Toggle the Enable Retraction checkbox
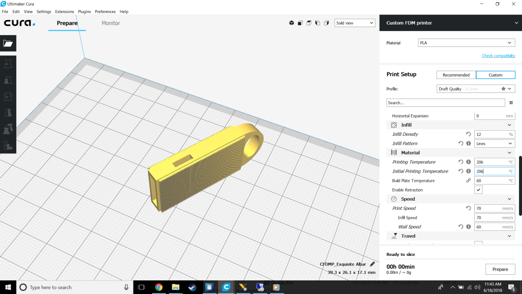 coord(478,190)
